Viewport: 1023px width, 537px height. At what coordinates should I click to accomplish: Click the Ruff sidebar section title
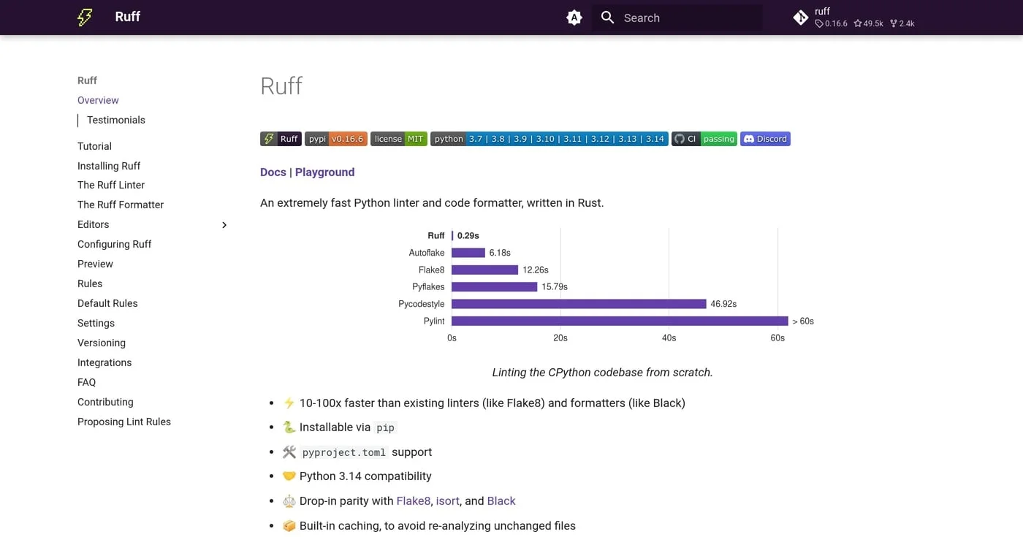coord(87,80)
